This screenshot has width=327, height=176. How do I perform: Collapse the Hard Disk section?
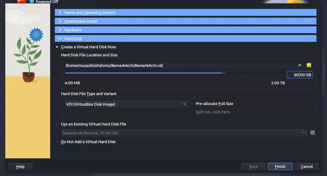click(x=185, y=38)
